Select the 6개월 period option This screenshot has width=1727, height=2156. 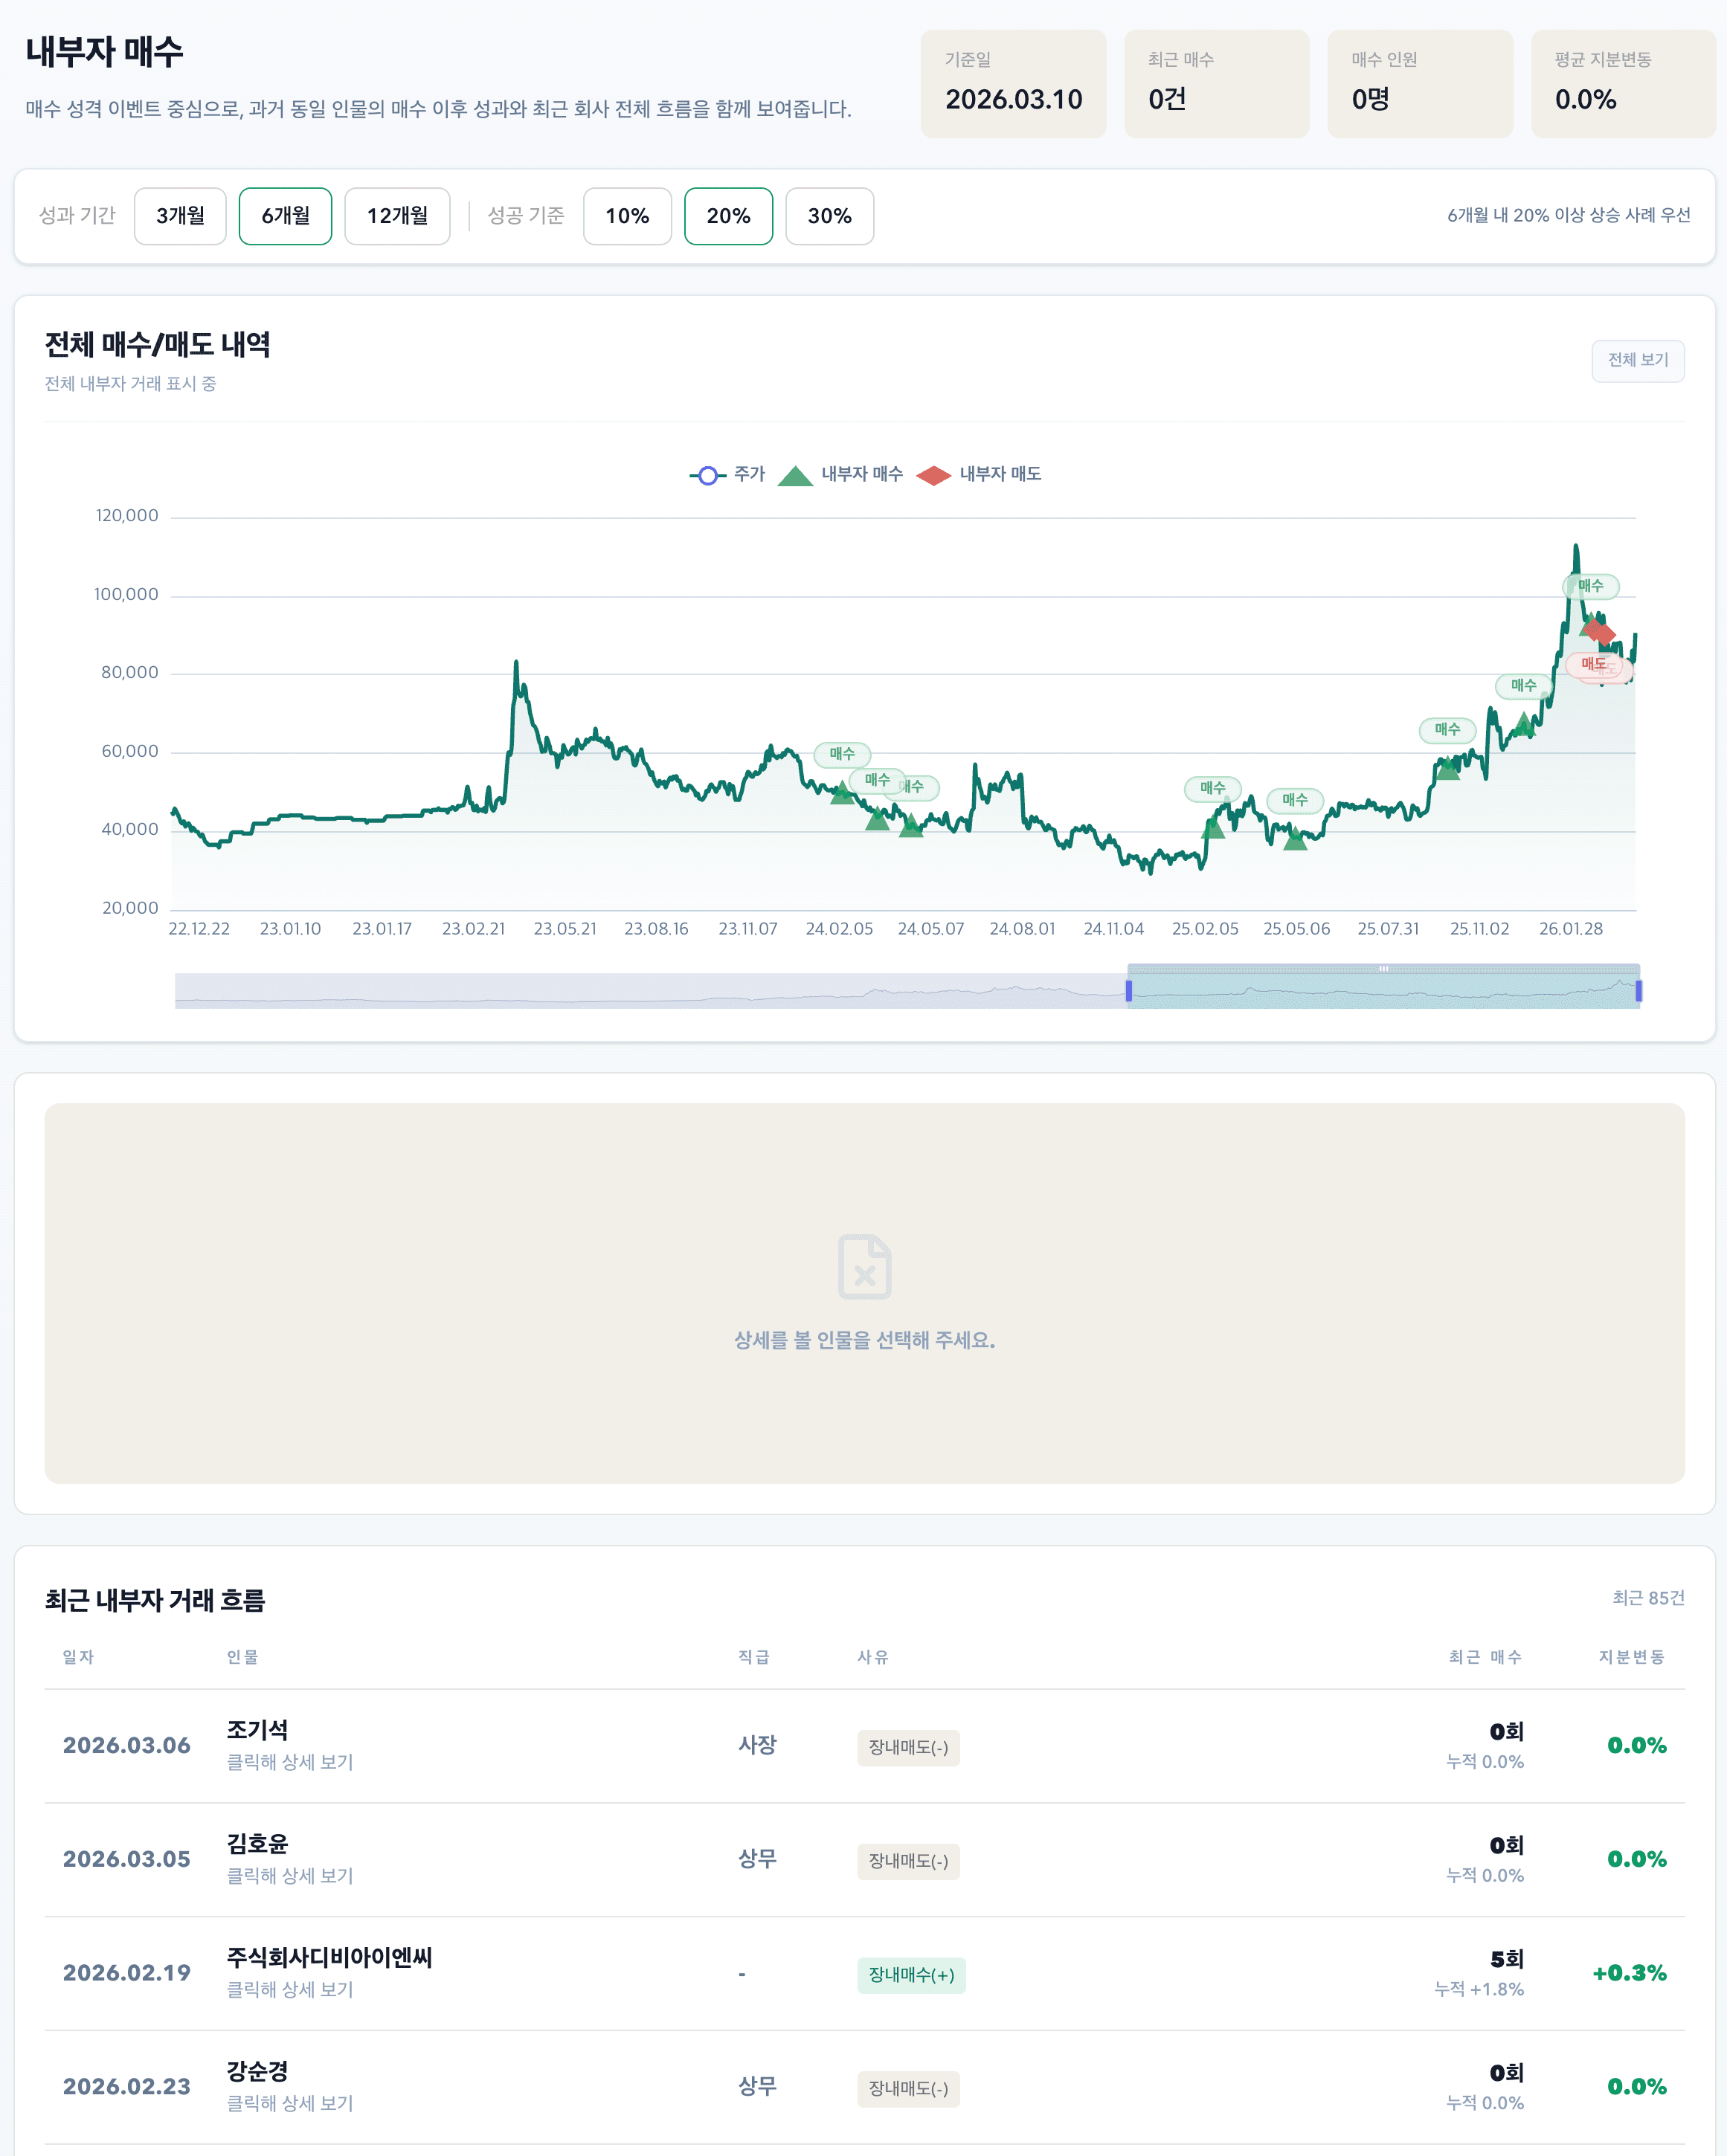[285, 216]
